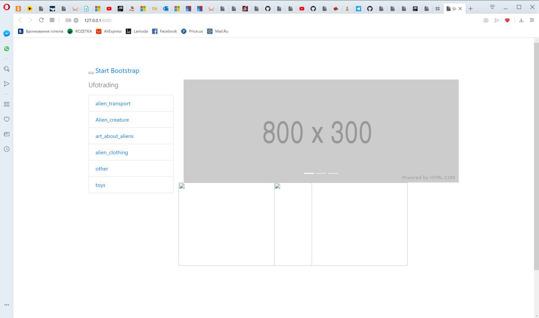Switch to the gavel icon tab
This screenshot has width=539, height=318.
[132, 8]
